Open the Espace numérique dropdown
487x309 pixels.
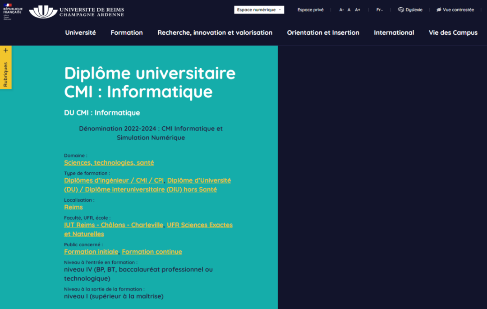[x=259, y=9]
